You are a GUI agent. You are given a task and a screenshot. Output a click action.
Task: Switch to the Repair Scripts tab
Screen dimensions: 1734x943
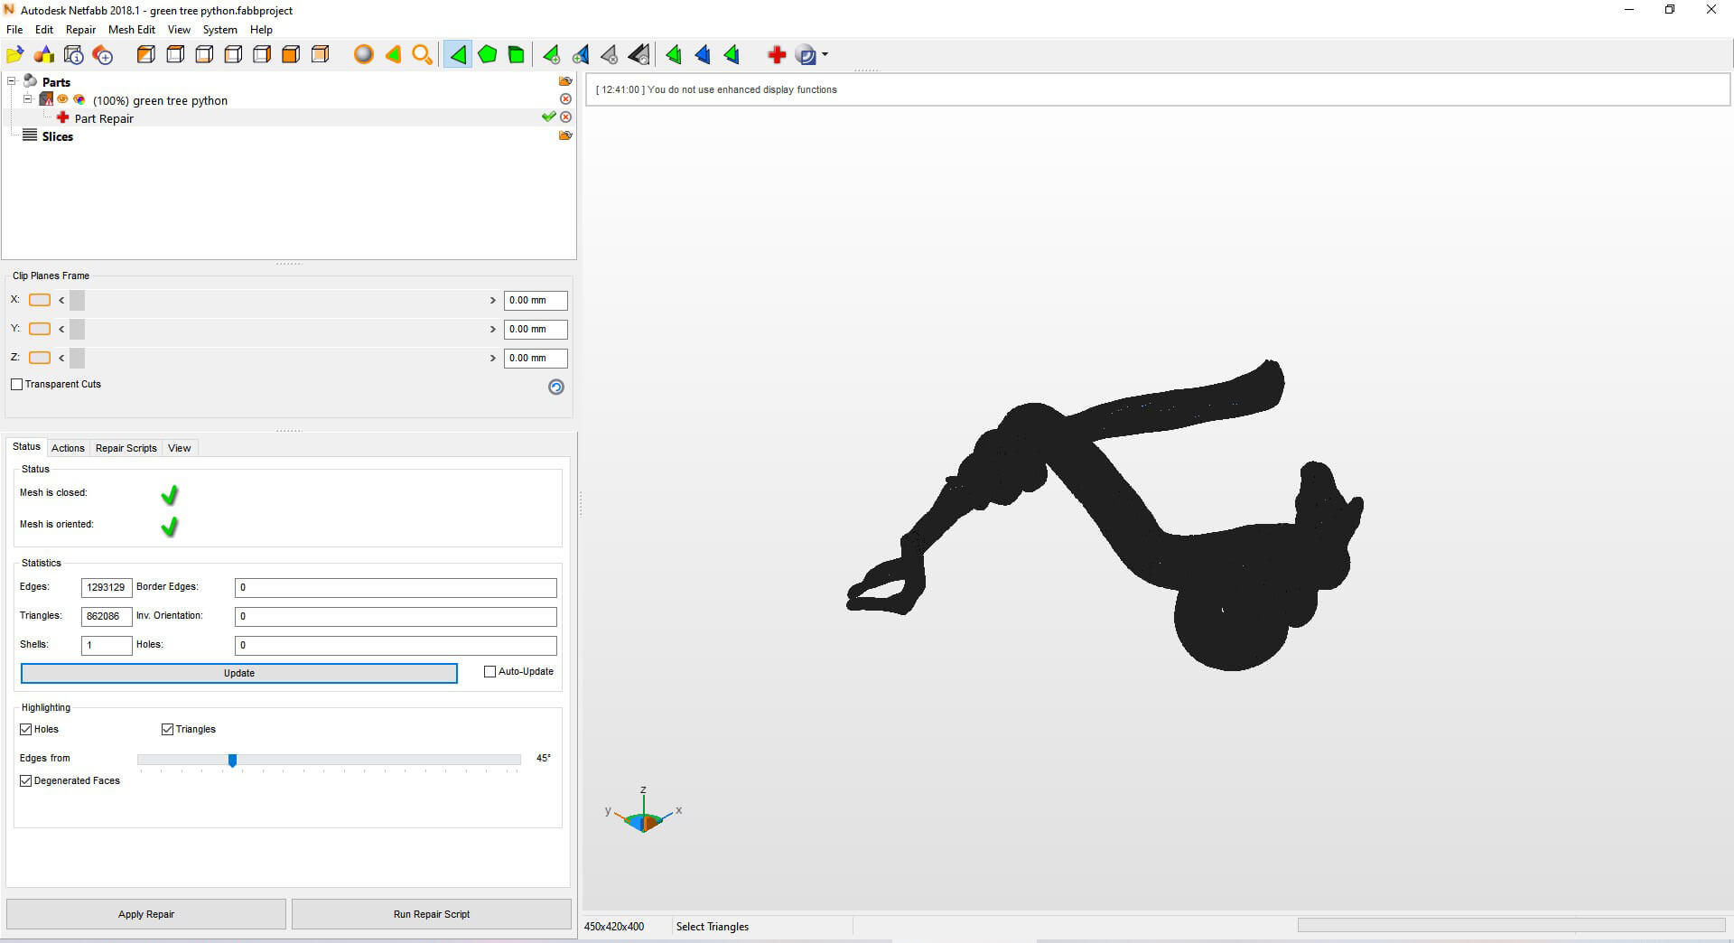point(126,448)
